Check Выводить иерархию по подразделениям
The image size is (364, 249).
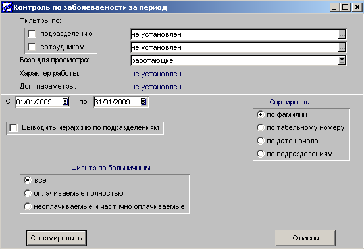point(13,128)
